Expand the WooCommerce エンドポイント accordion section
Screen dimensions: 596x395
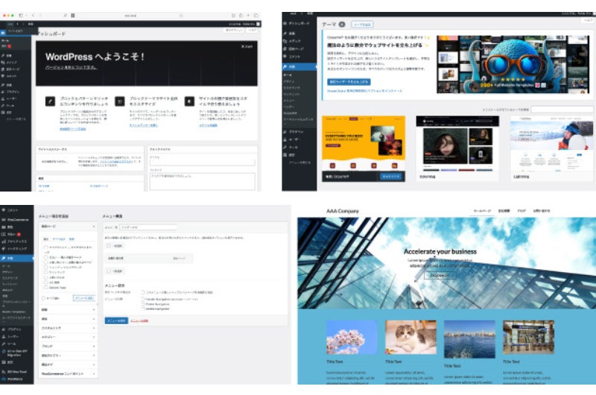coord(68,373)
